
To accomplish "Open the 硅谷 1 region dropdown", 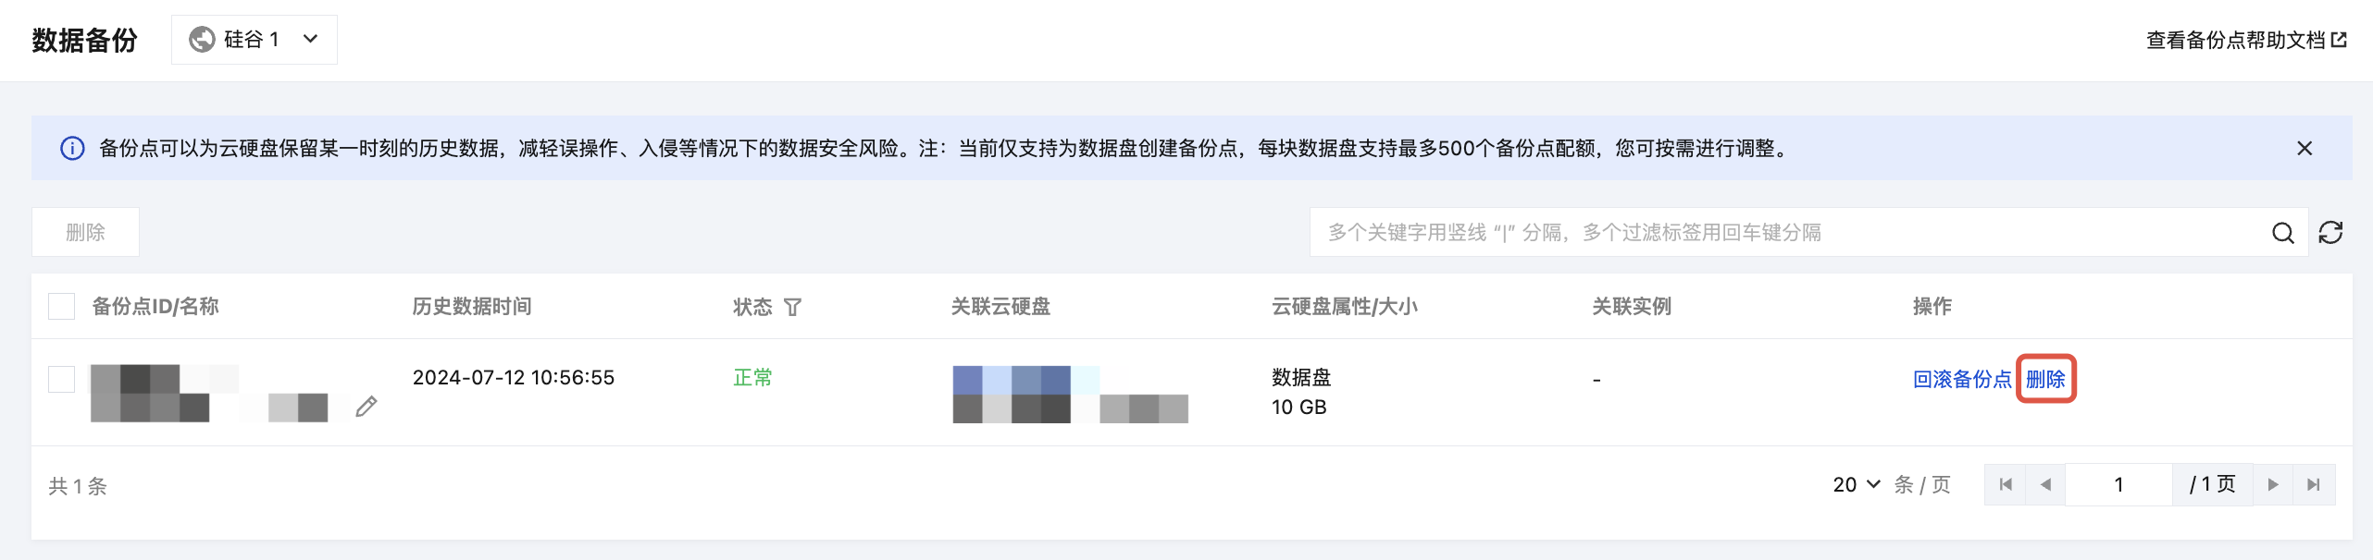I will click(x=255, y=40).
